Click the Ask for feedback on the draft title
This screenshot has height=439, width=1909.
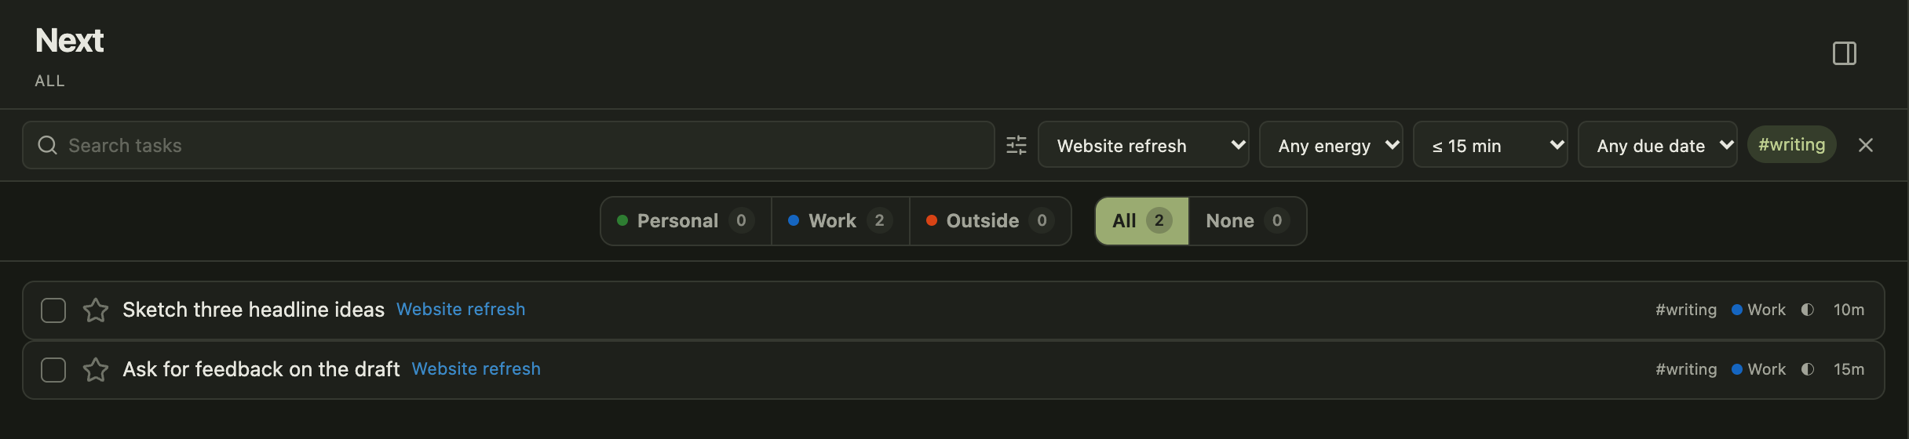tap(261, 369)
